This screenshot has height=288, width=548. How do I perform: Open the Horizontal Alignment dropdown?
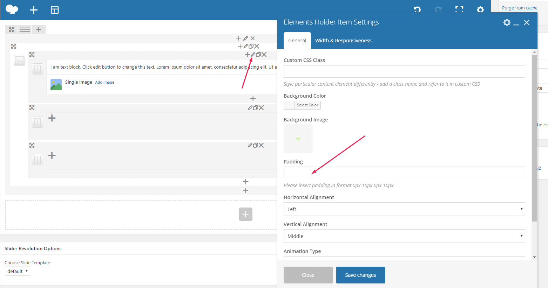404,209
